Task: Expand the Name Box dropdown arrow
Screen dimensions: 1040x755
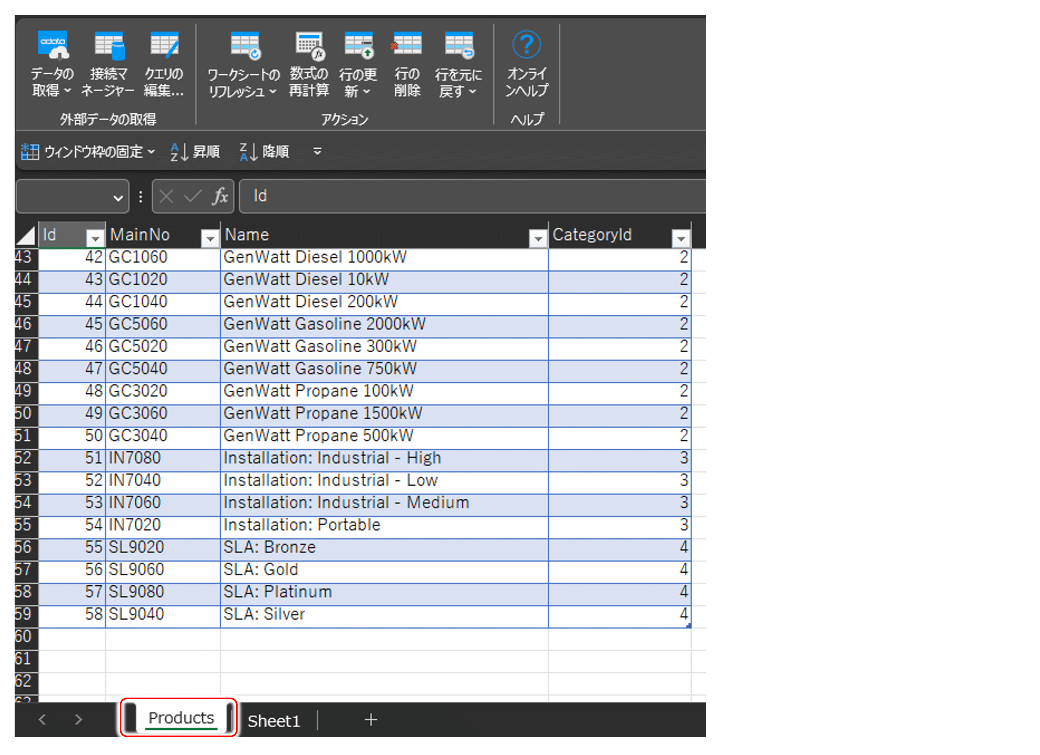Action: (x=118, y=198)
